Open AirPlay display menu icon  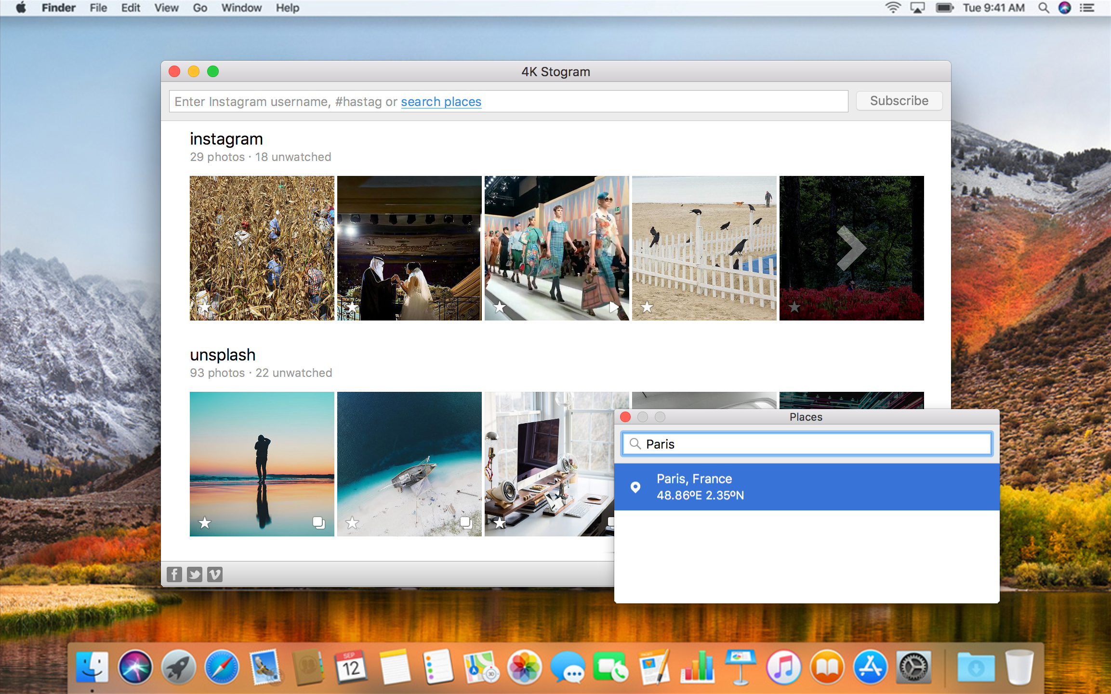click(917, 8)
